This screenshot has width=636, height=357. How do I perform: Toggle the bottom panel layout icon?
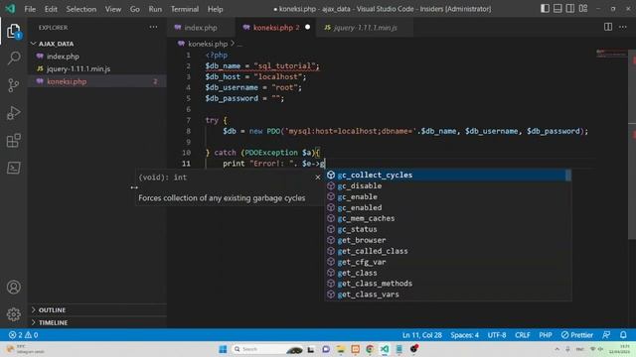557,9
